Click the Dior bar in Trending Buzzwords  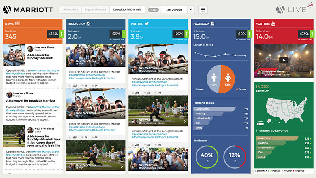(265, 152)
